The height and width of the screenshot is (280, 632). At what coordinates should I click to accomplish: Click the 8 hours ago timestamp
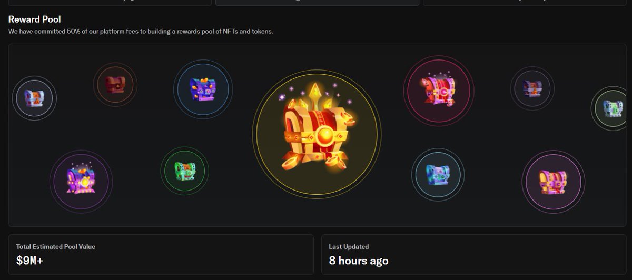[359, 260]
